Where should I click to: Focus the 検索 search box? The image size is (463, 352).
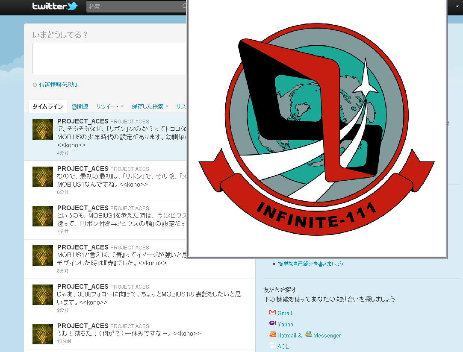click(136, 6)
